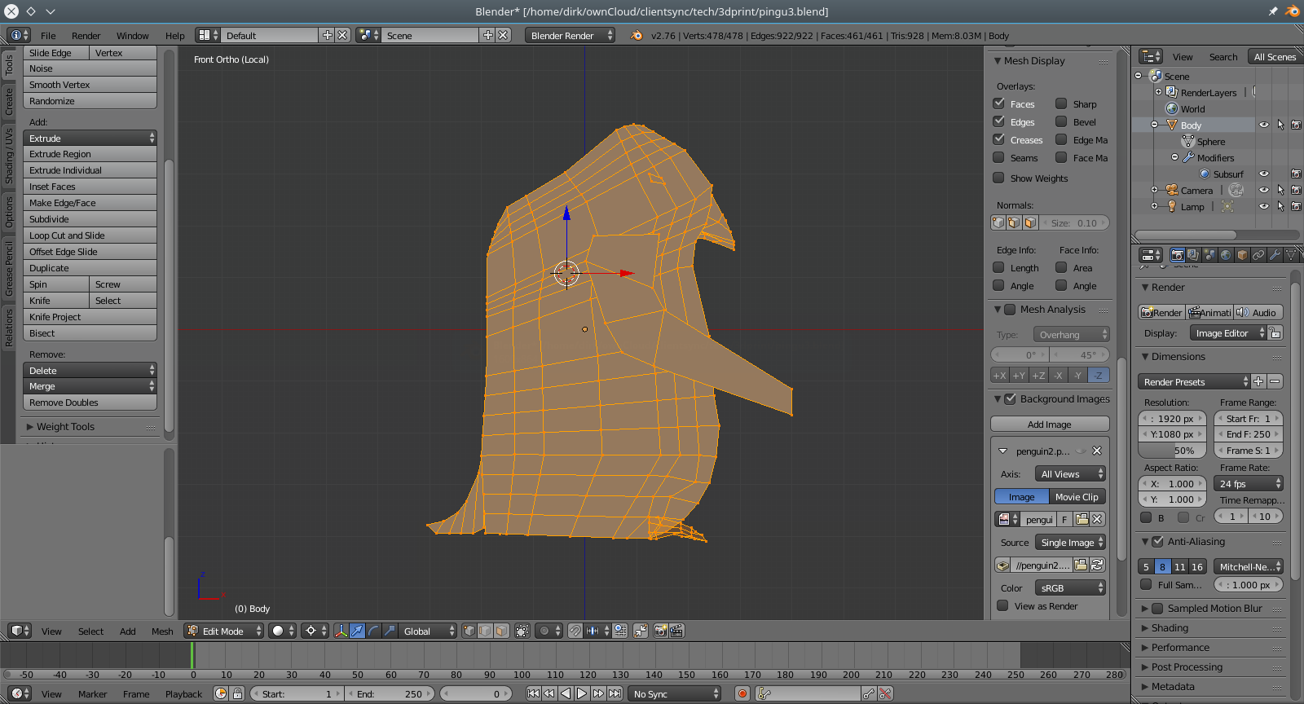Toggle snap during transform magnet icon
This screenshot has width=1304, height=704.
coord(575,631)
